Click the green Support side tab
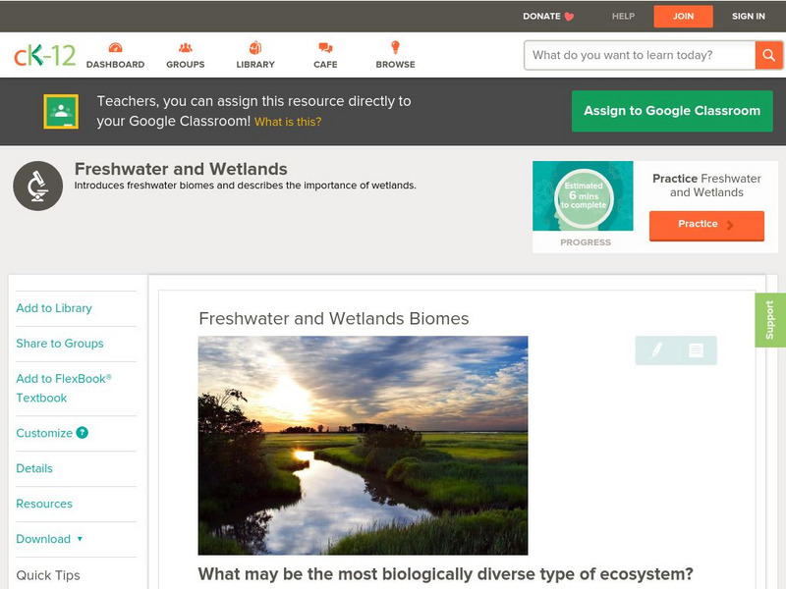Screen dimensions: 786x589 [770, 320]
